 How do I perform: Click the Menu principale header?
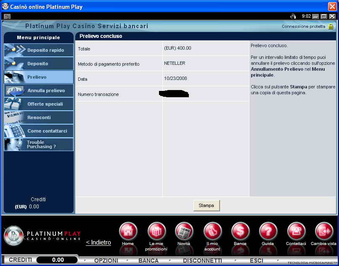[x=38, y=37]
